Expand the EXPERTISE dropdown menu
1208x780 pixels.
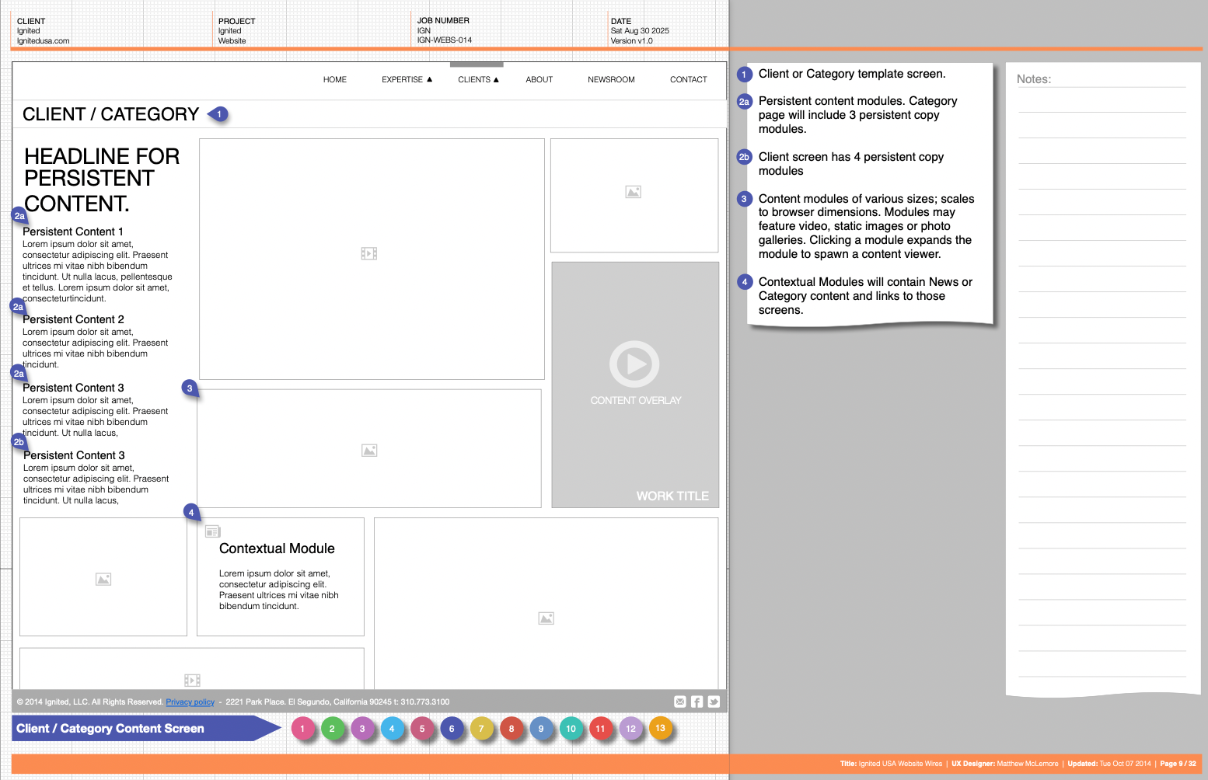407,79
